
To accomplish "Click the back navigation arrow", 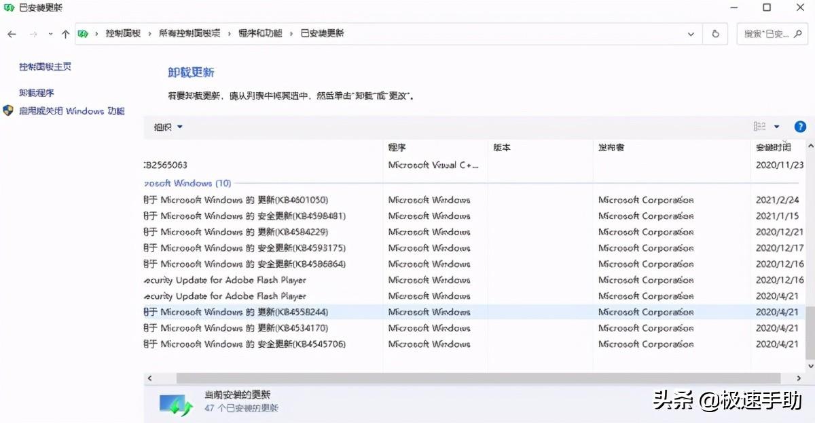I will pyautogui.click(x=12, y=33).
